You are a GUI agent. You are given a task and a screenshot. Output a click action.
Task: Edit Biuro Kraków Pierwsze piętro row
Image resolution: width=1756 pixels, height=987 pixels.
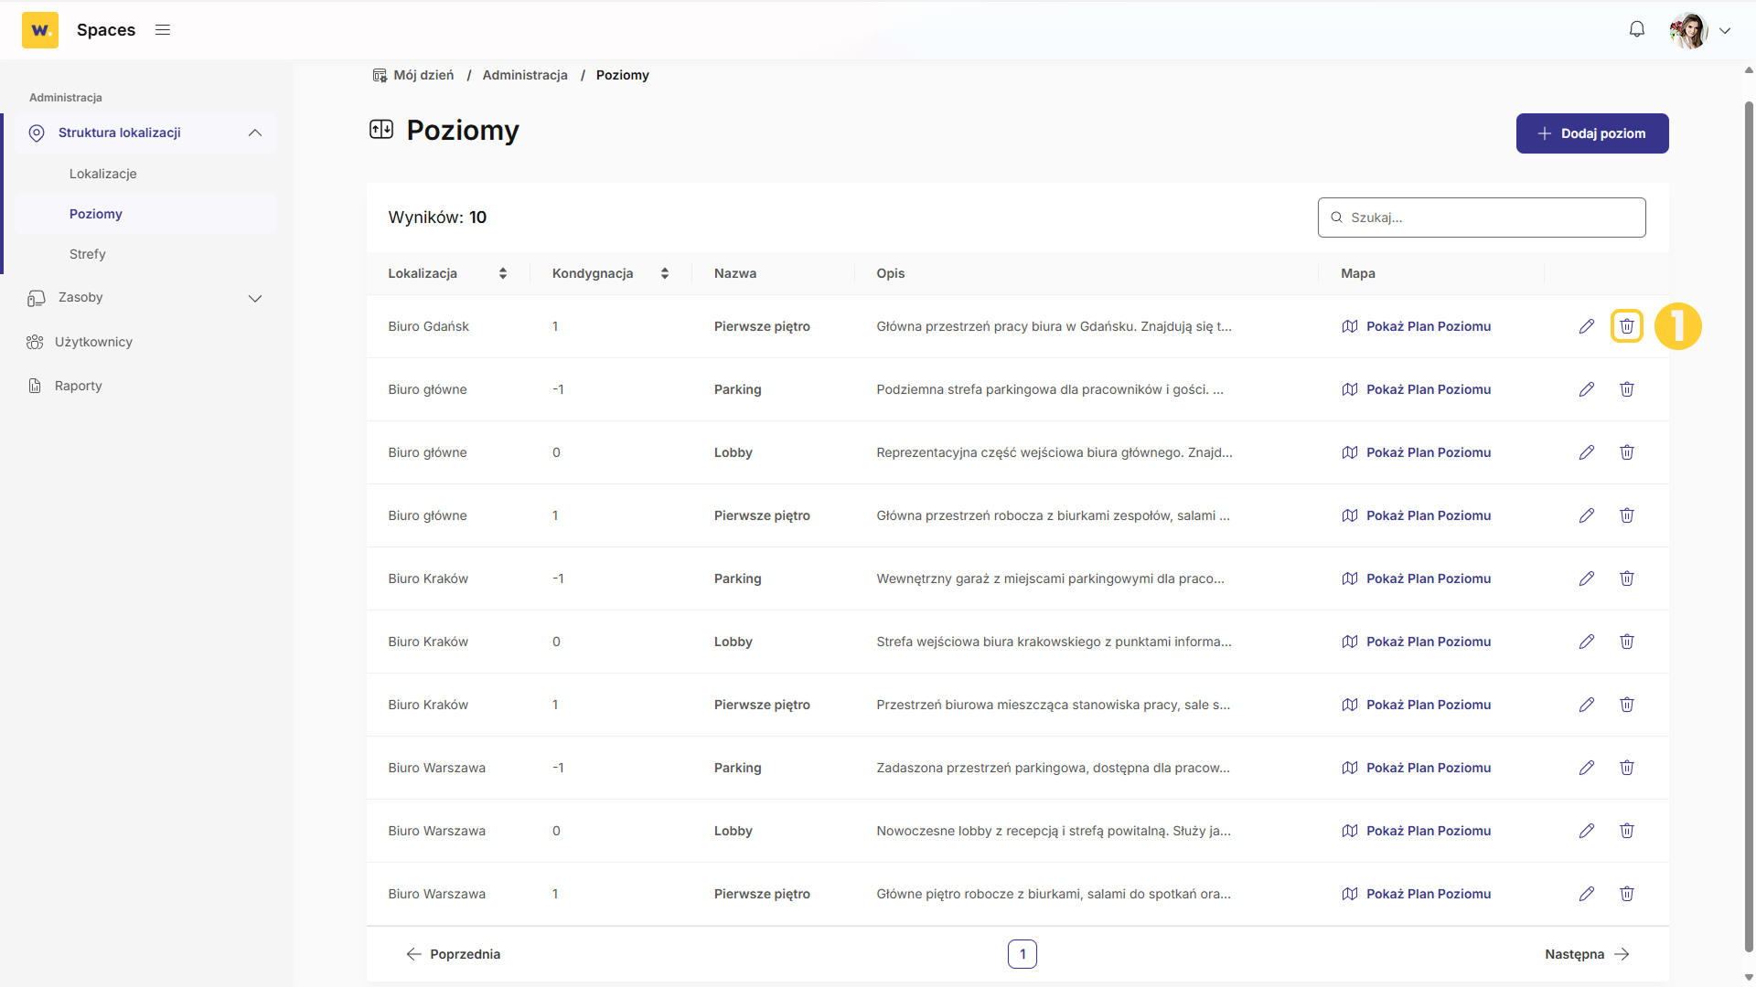[x=1587, y=705]
